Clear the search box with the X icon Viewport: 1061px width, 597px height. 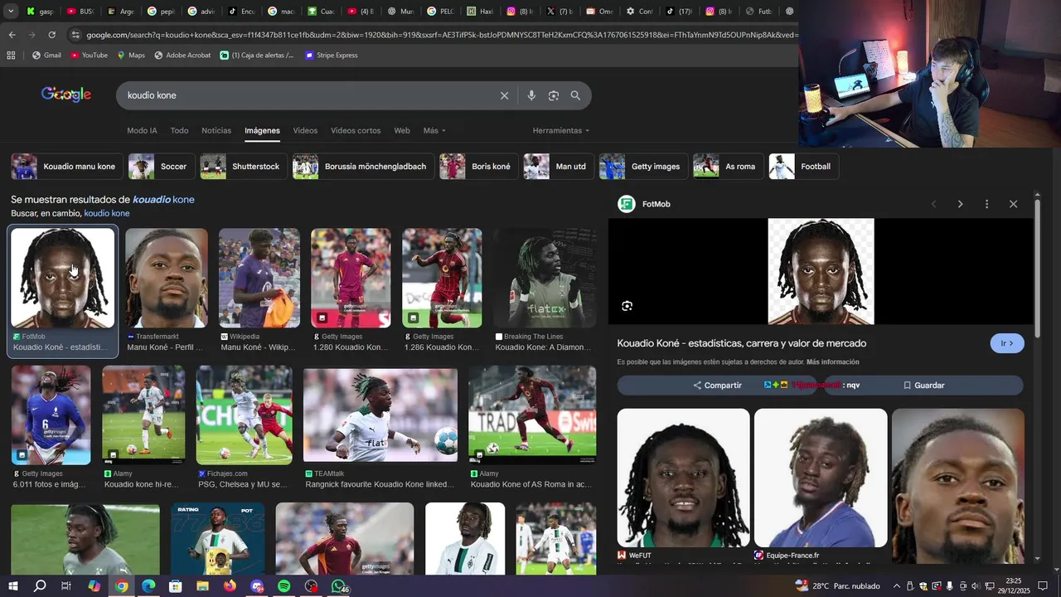(504, 95)
